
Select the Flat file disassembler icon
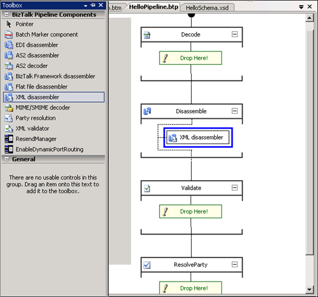(x=9, y=87)
